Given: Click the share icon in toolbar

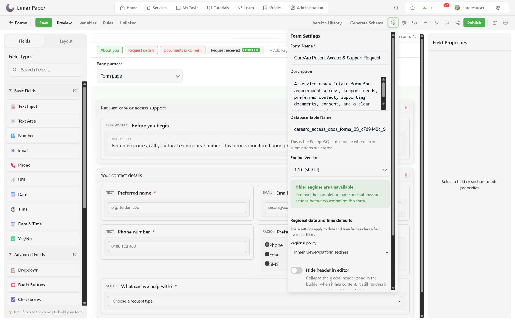Looking at the screenshot, I should tap(457, 23).
